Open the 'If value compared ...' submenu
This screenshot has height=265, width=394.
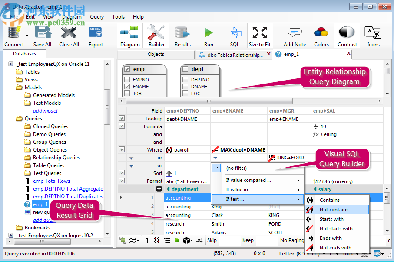coord(257,180)
